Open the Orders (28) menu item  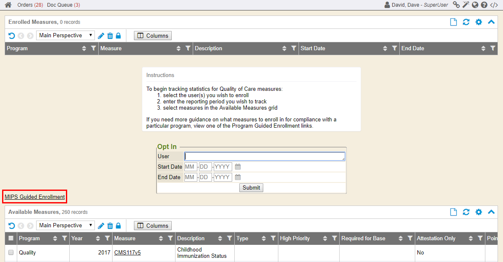30,5
